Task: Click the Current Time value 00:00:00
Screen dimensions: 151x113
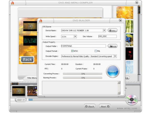Action: (x=65, y=64)
